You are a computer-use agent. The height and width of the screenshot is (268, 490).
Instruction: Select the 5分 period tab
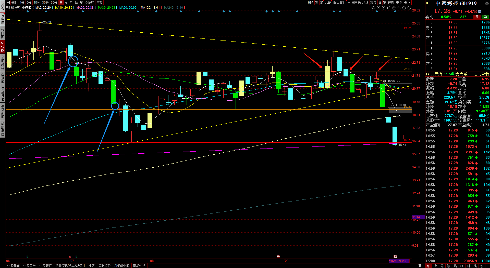click(x=29, y=3)
